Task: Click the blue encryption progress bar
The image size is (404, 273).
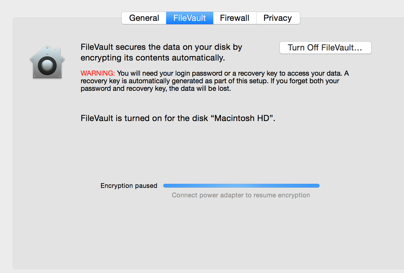Action: 241,186
